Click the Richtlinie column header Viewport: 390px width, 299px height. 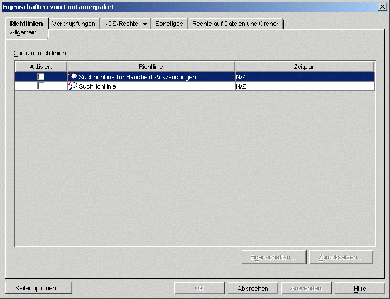151,67
